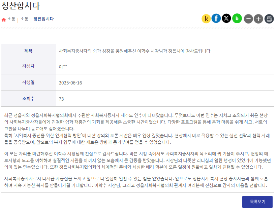The width and height of the screenshot is (278, 213).
Task: Share post on X (Twitter)
Action: 226,18
